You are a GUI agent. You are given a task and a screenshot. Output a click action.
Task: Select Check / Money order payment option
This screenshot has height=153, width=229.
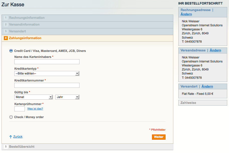coord(11,117)
